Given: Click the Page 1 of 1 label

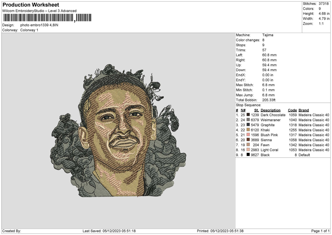Looking at the screenshot, I should pyautogui.click(x=320, y=231).
